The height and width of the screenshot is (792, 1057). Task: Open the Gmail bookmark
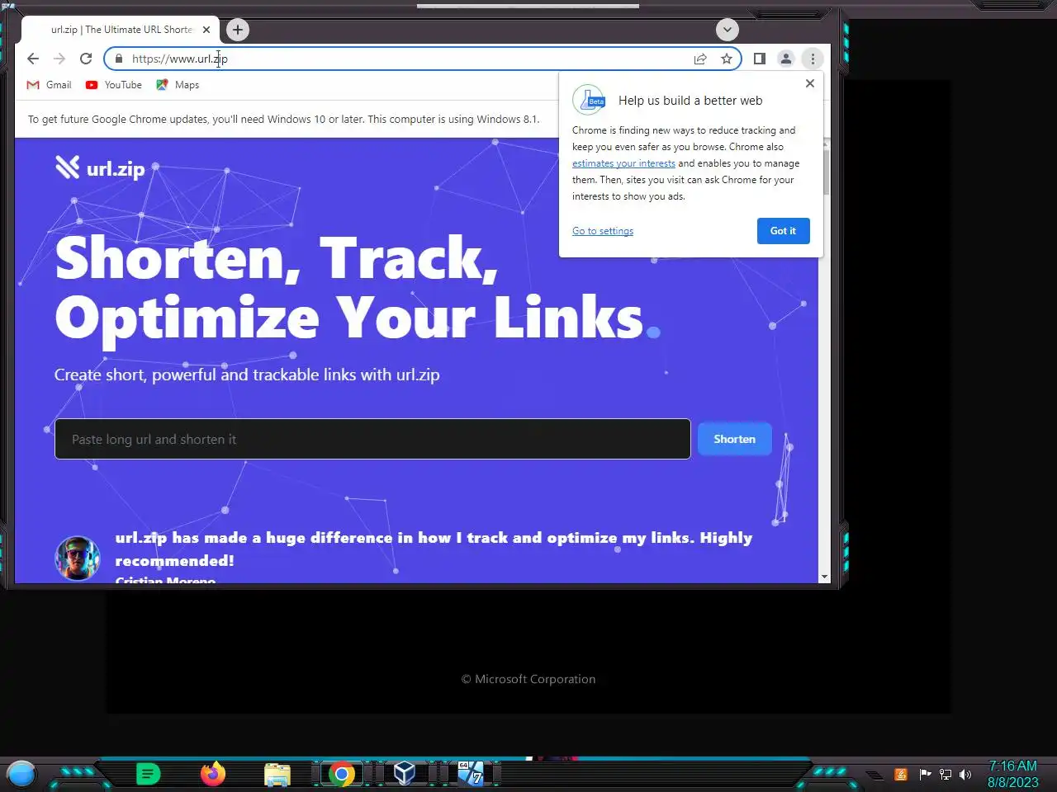[x=50, y=85]
